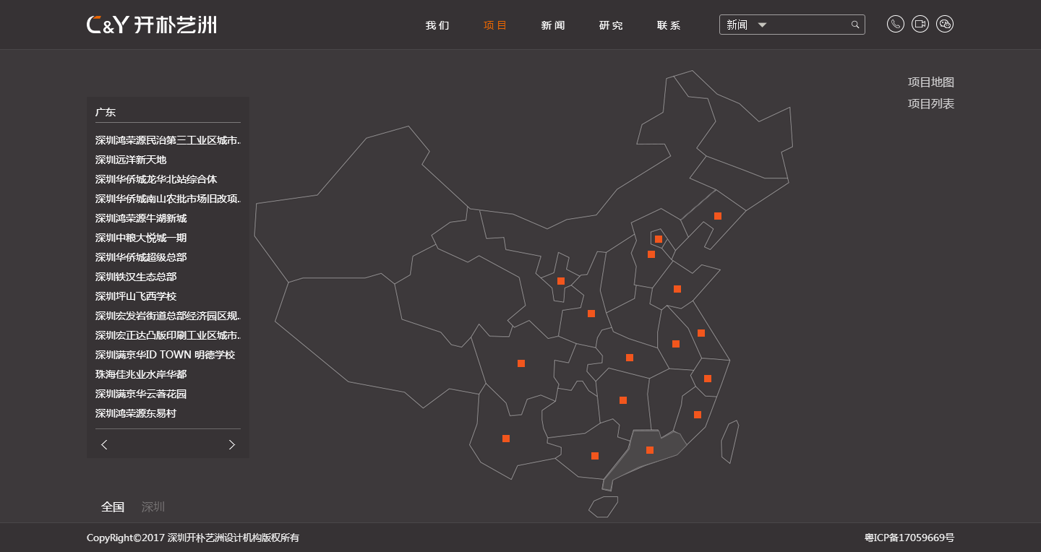The image size is (1041, 552).
Task: Click the C&Y 开朴艺洲 logo
Action: [152, 25]
